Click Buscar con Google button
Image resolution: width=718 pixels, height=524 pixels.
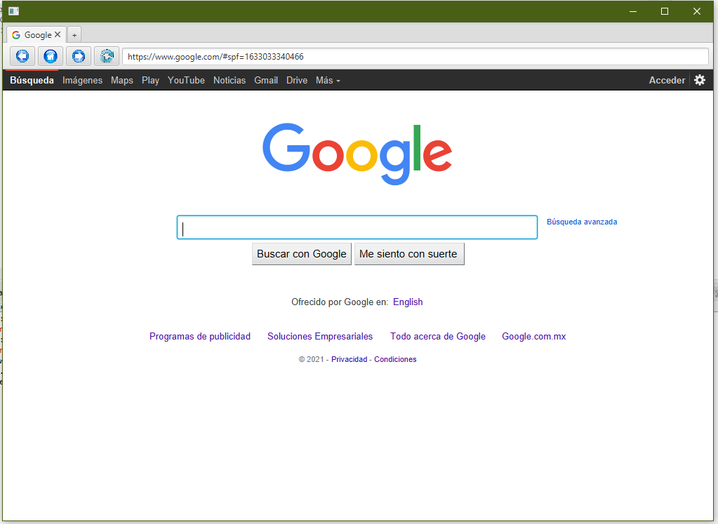(x=301, y=254)
